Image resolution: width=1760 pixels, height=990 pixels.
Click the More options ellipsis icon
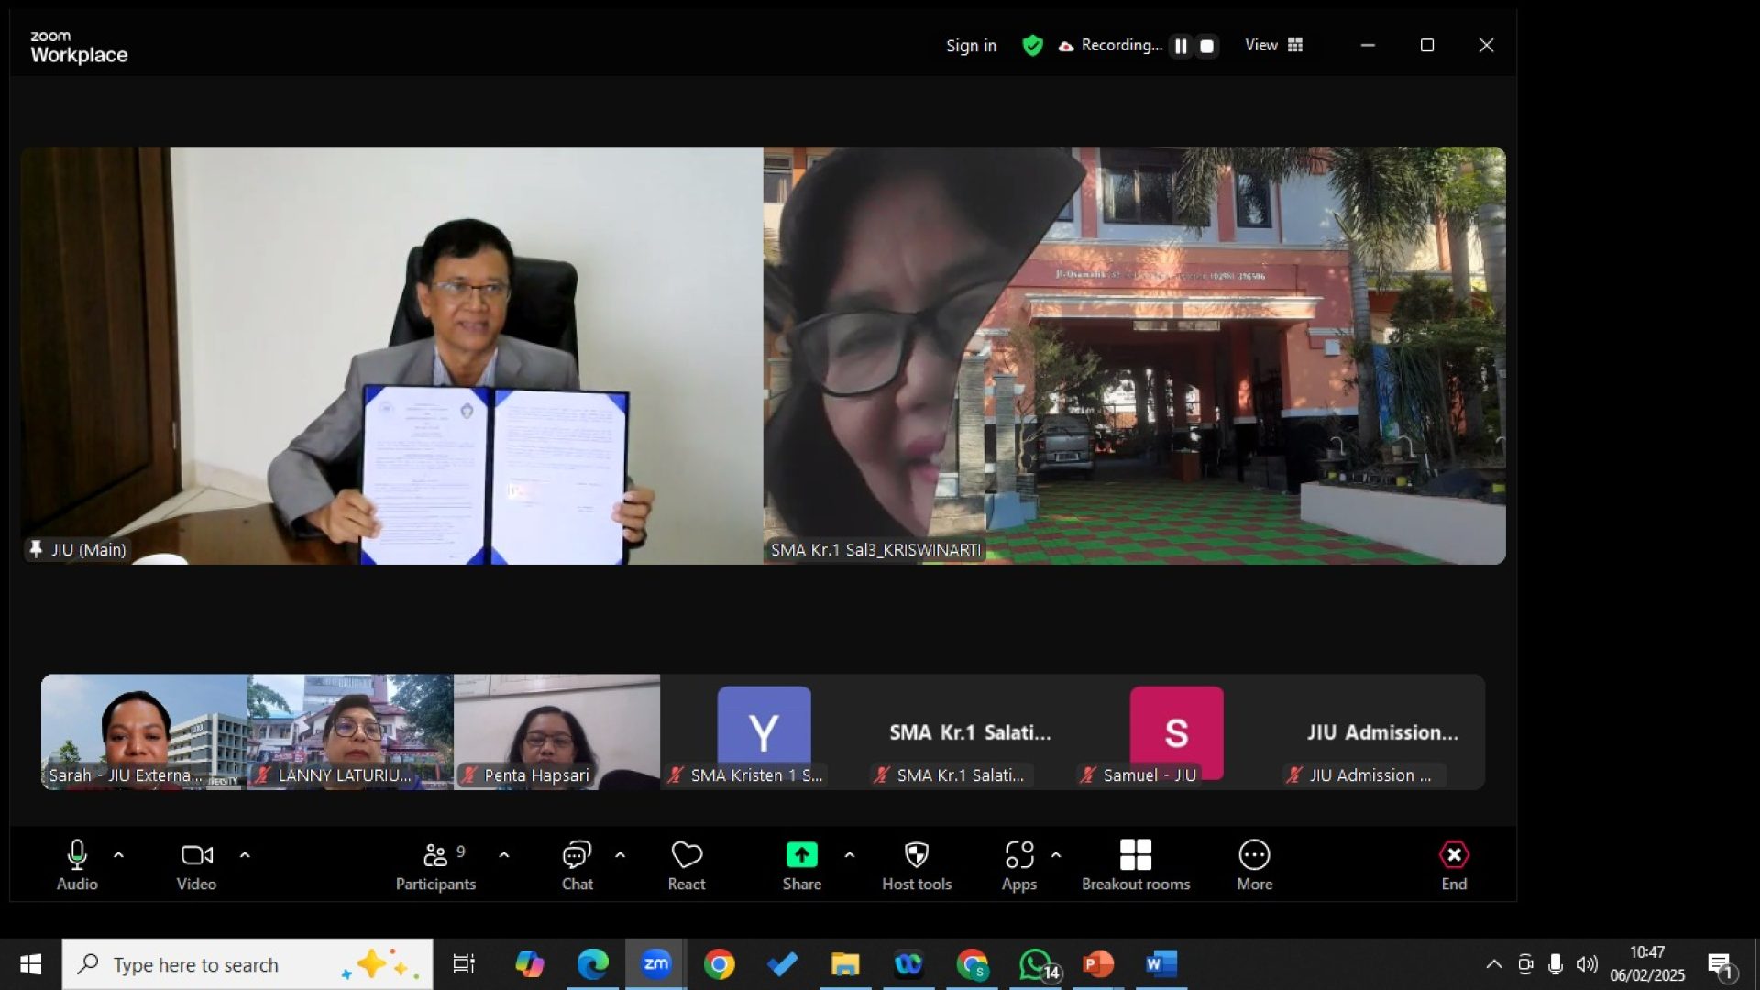click(x=1254, y=855)
